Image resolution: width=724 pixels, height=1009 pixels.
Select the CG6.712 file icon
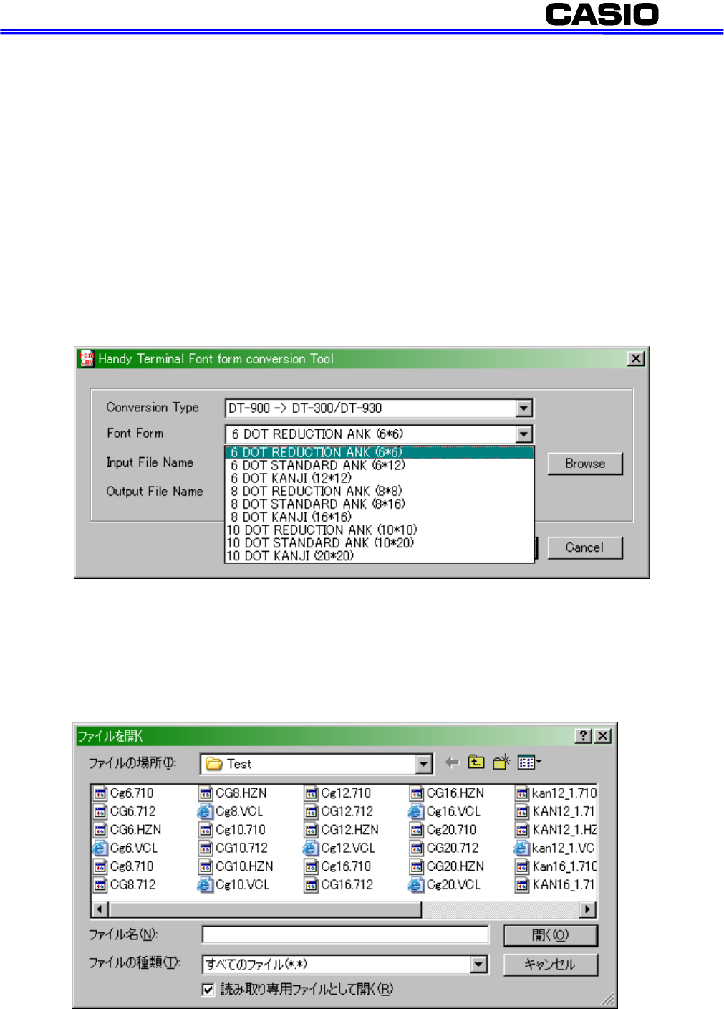(x=100, y=812)
